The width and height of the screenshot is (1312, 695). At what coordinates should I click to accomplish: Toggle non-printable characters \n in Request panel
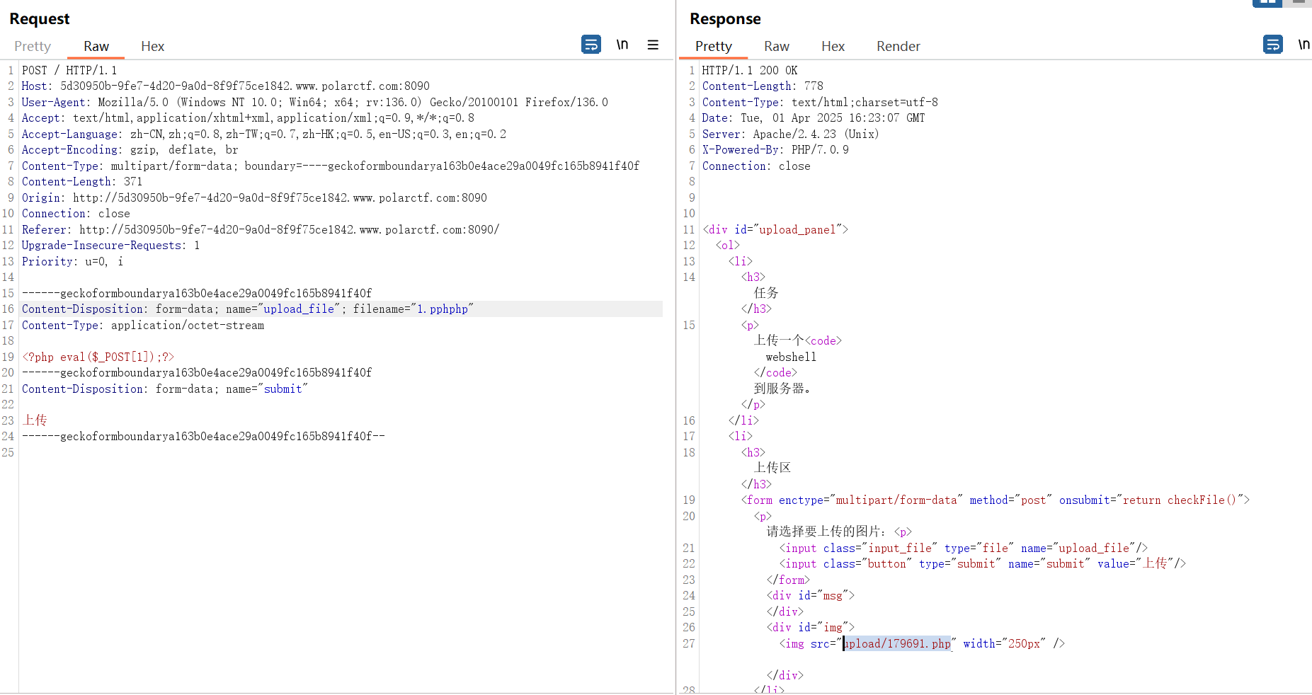(622, 45)
